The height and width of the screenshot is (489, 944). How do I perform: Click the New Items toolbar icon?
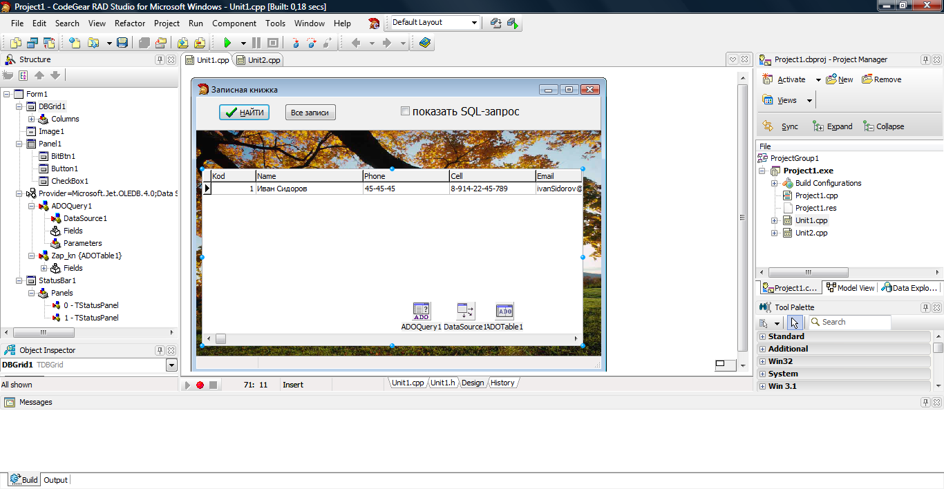point(74,43)
